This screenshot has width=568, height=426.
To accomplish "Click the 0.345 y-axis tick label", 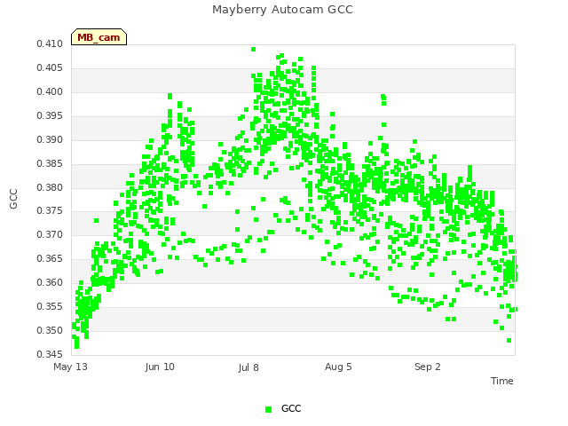I will point(50,354).
